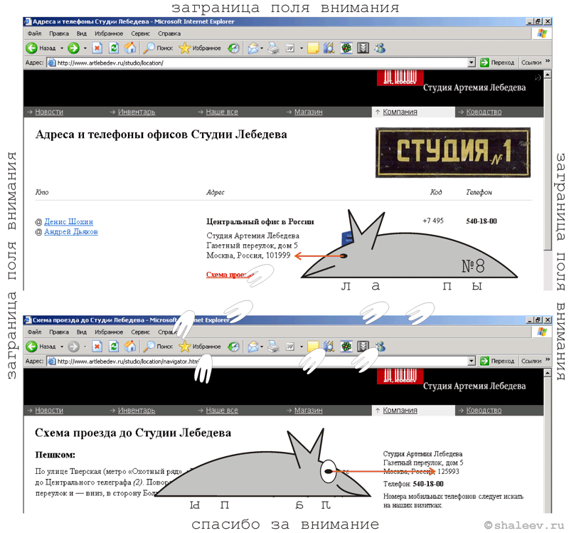Click the address field in the top window

coord(261,63)
